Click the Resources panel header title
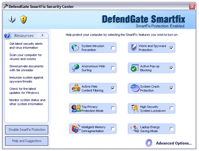 coord(24,36)
